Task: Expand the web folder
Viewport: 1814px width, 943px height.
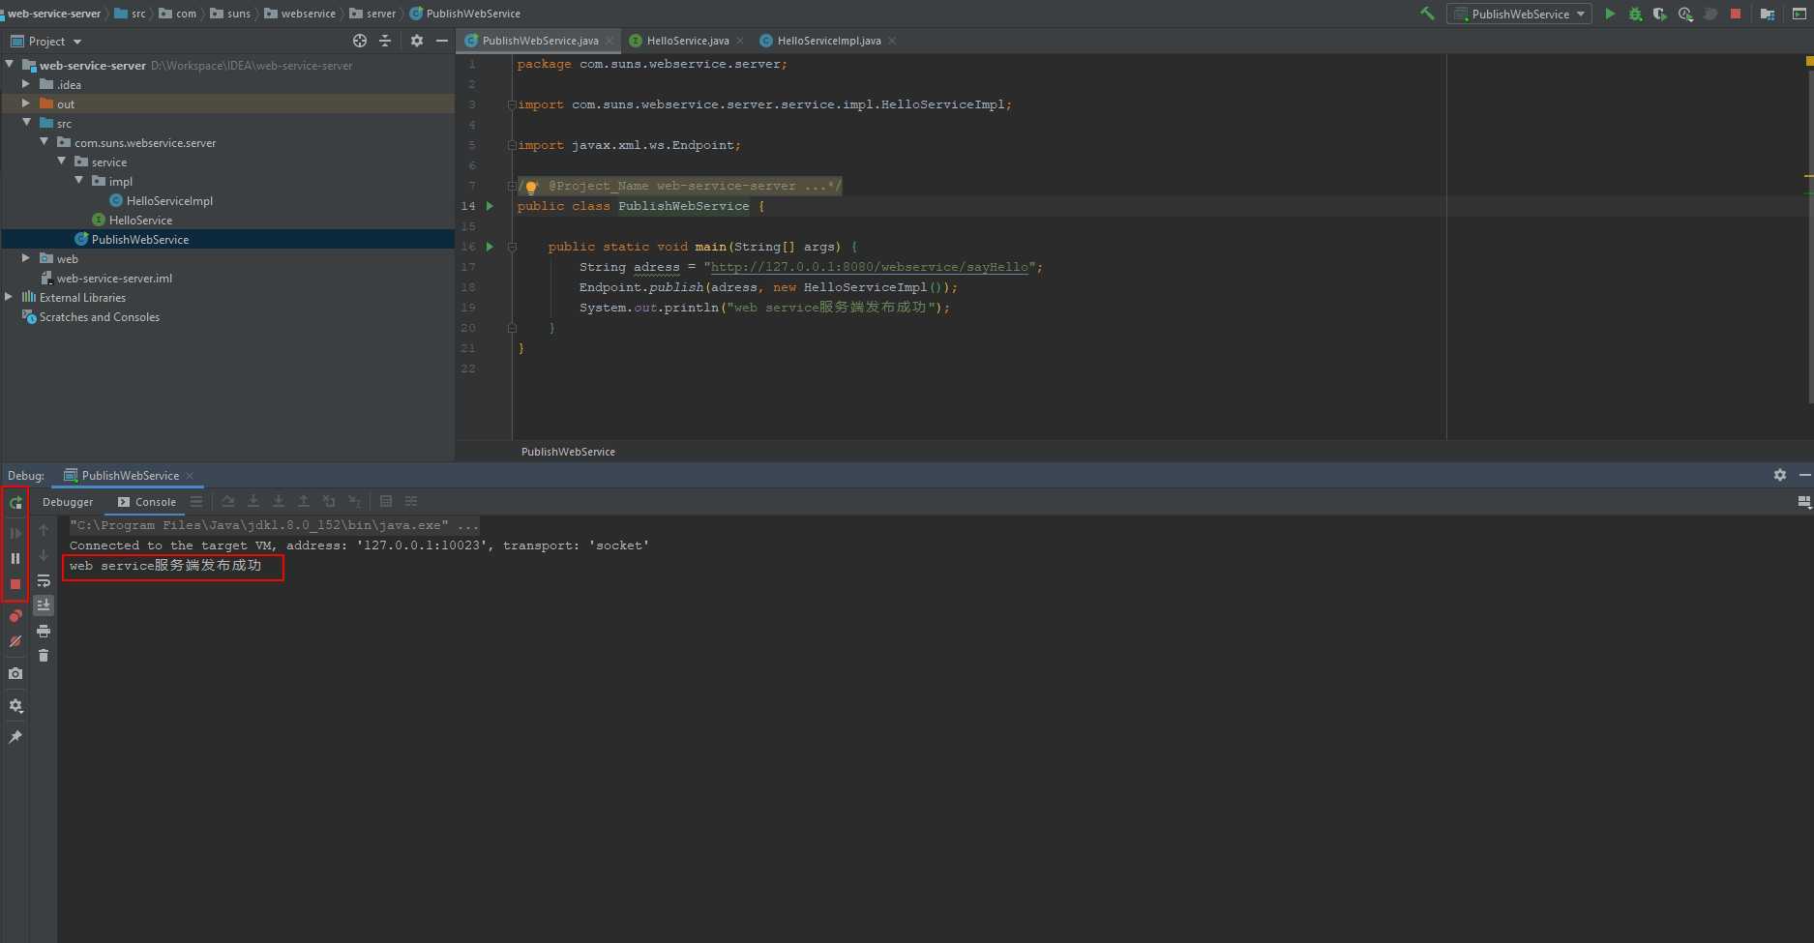Action: click(x=26, y=258)
